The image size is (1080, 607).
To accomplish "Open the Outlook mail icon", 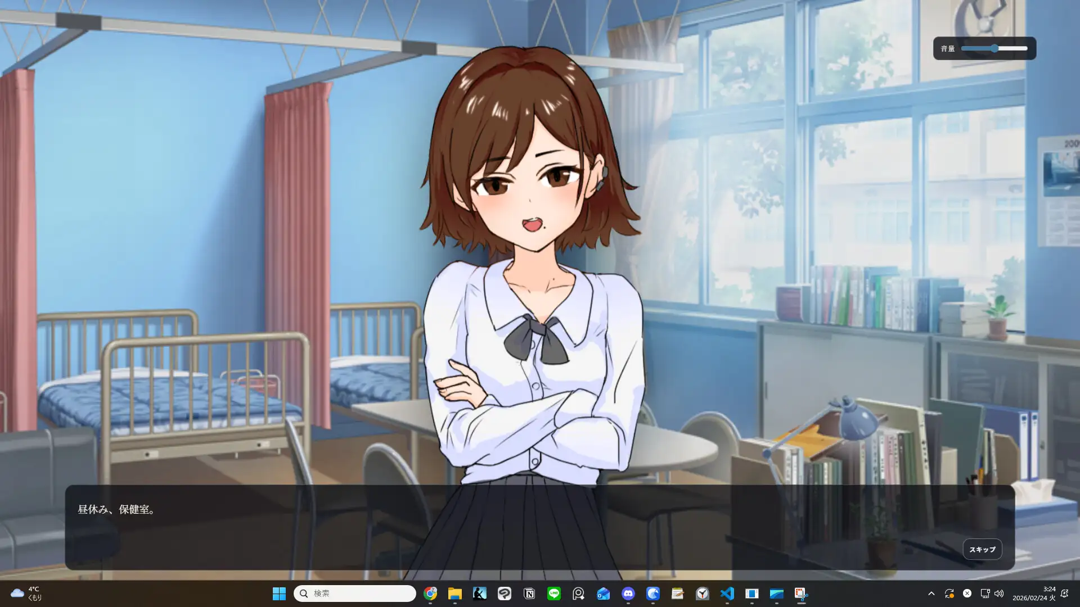I will 604,594.
